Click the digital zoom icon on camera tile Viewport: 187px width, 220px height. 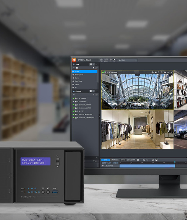pos(159,72)
